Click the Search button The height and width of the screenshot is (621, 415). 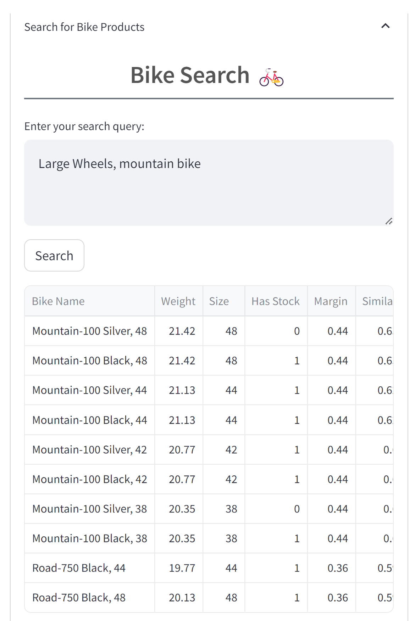pos(54,256)
